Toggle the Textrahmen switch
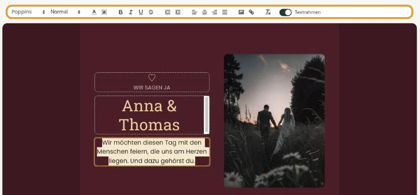 pos(285,12)
